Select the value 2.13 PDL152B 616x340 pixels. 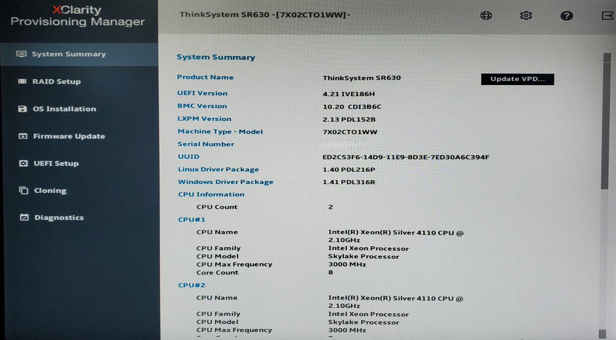[x=349, y=119]
